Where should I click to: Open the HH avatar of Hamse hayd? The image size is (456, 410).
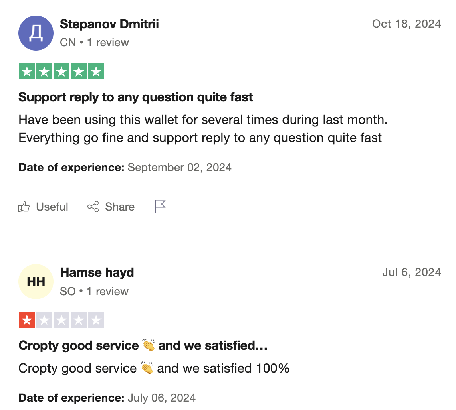click(36, 282)
